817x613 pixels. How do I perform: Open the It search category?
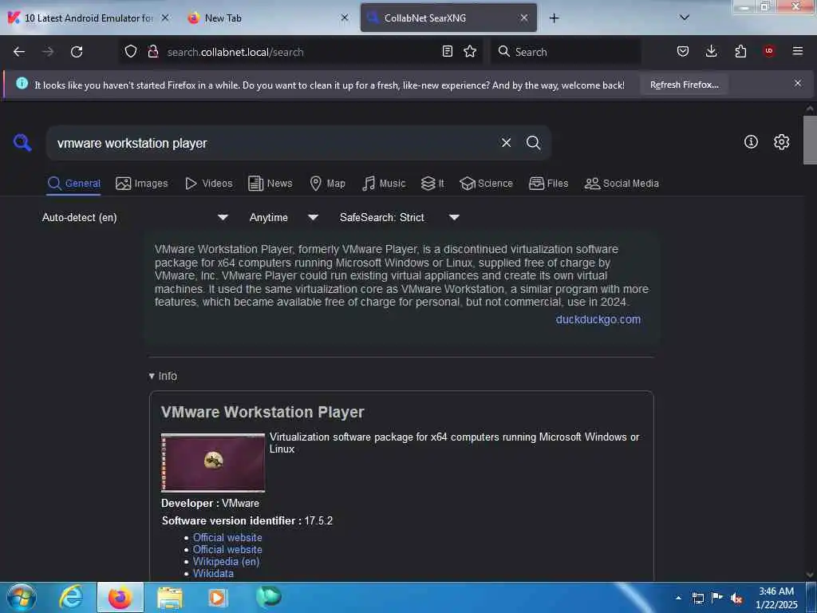(432, 184)
